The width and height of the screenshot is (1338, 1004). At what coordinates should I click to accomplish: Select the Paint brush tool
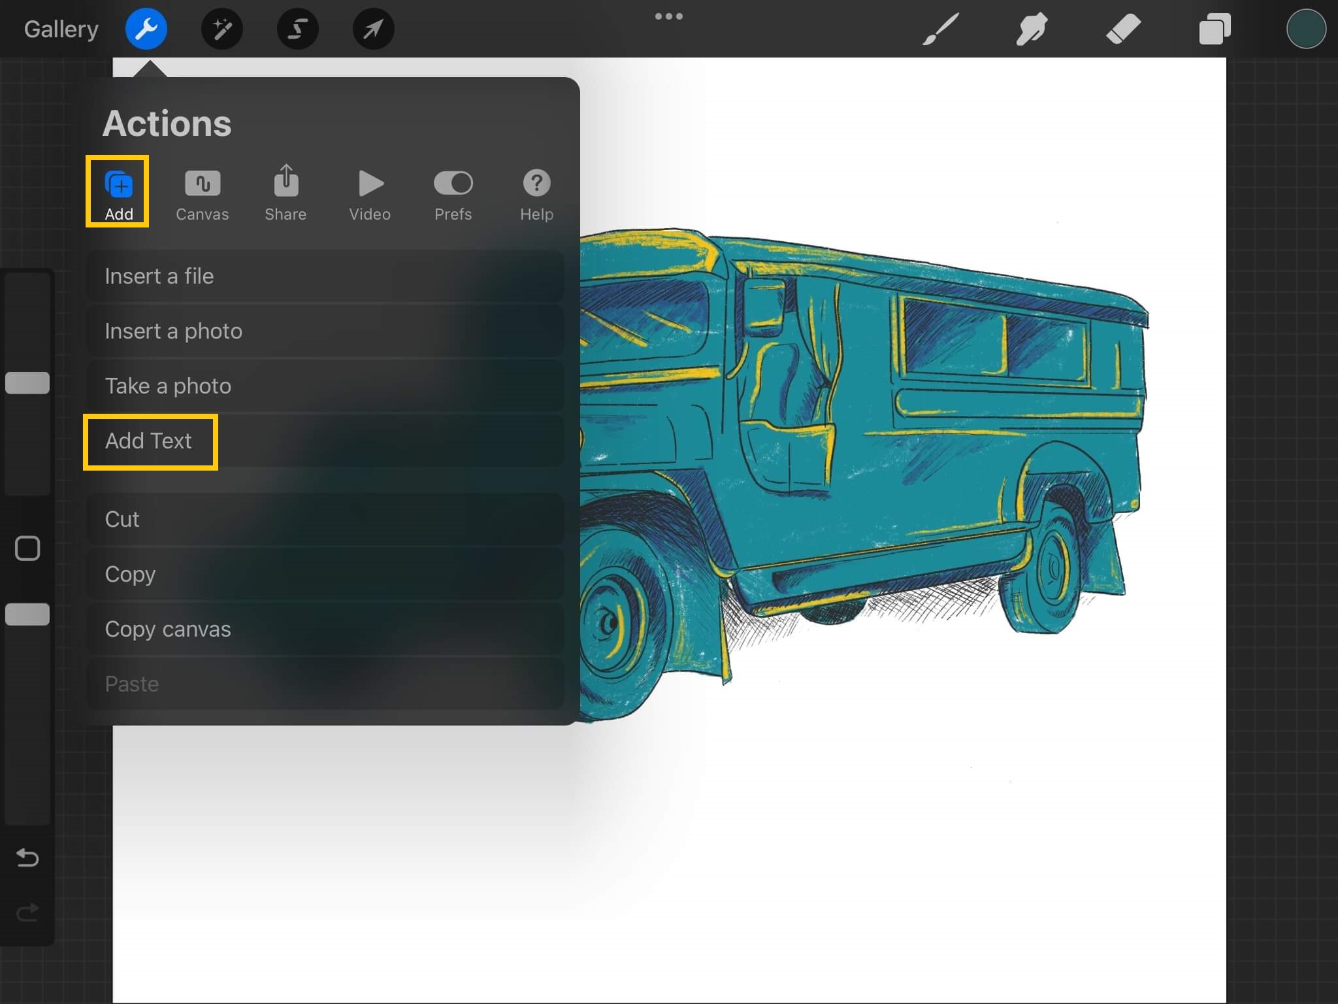(x=940, y=29)
